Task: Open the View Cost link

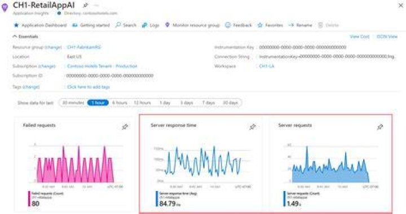Action: pyautogui.click(x=359, y=37)
